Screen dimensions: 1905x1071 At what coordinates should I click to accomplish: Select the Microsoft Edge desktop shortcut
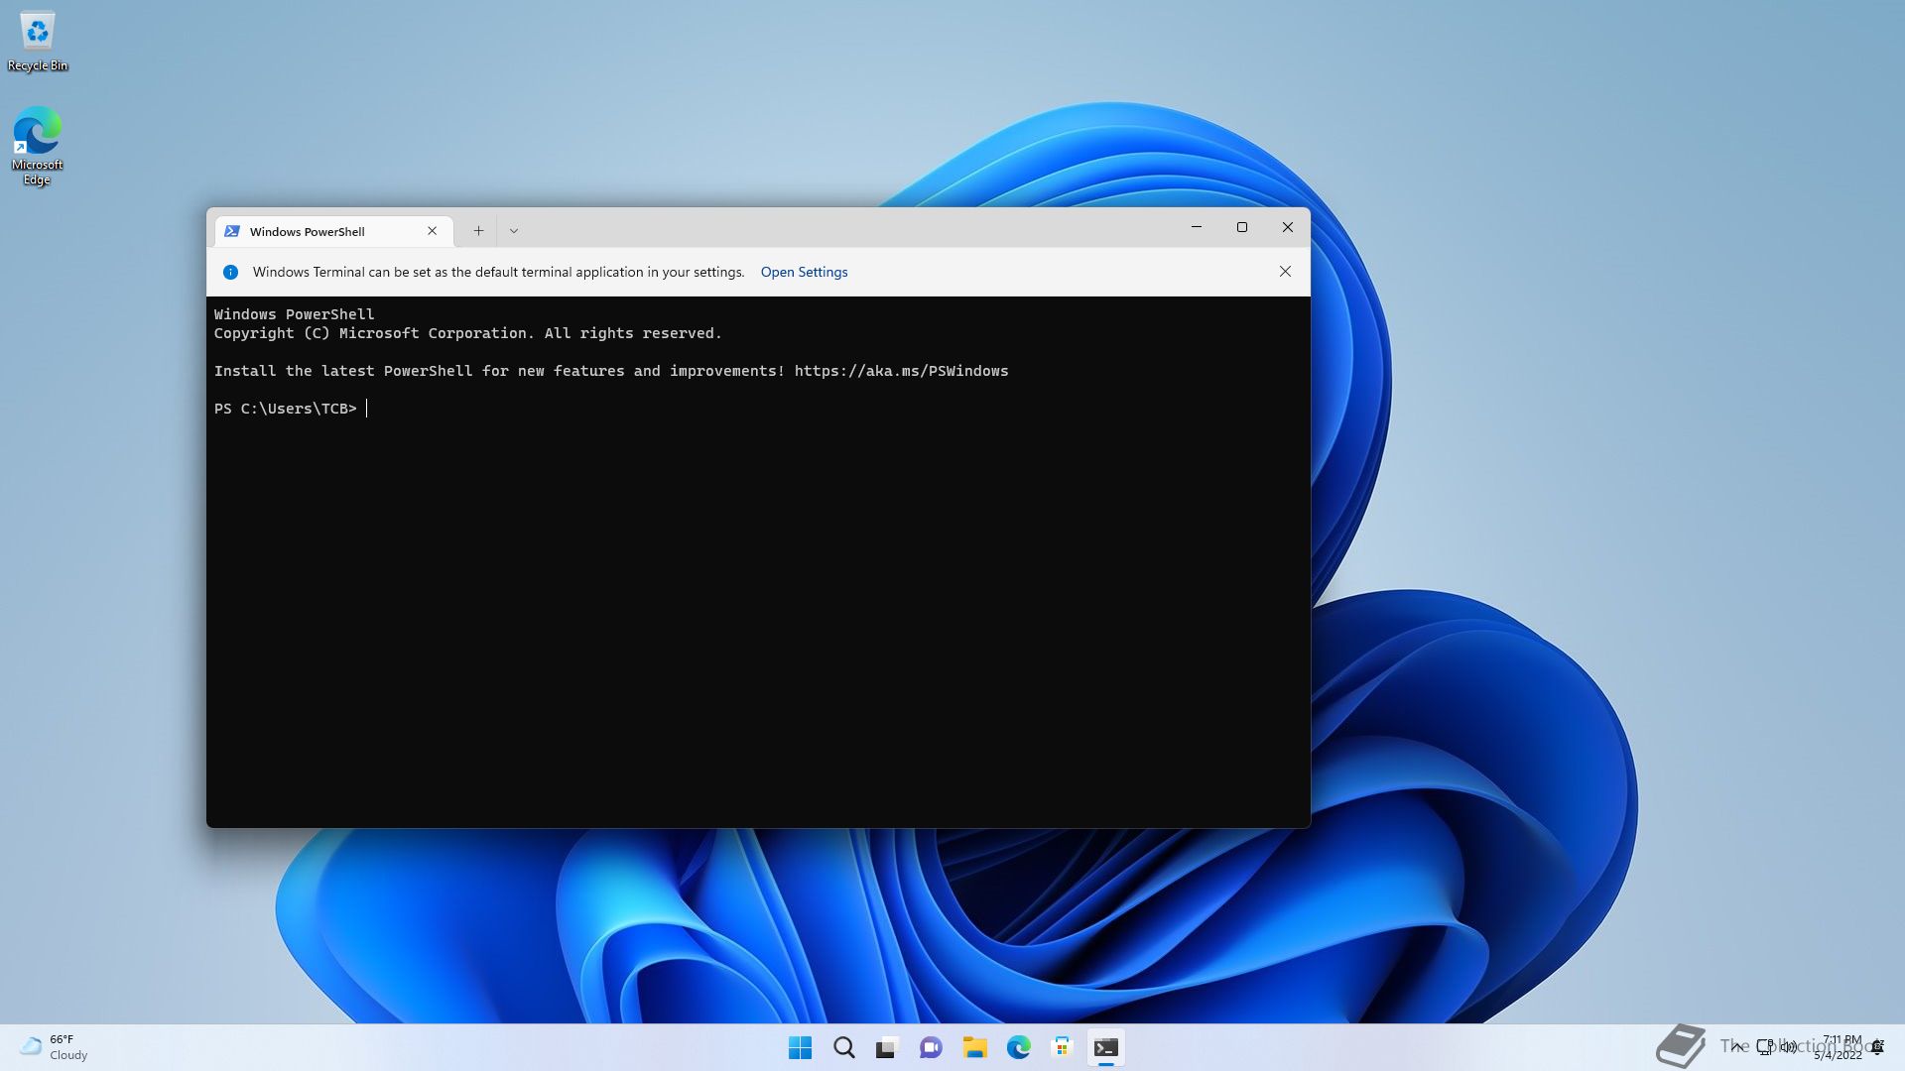tap(37, 146)
